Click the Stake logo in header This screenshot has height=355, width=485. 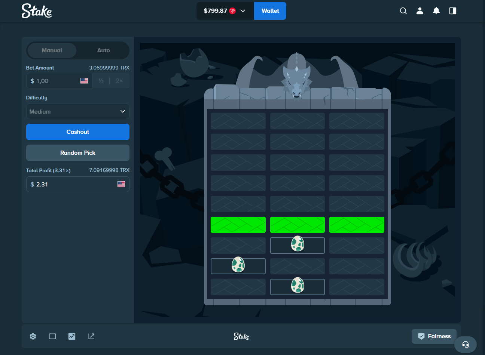point(37,11)
